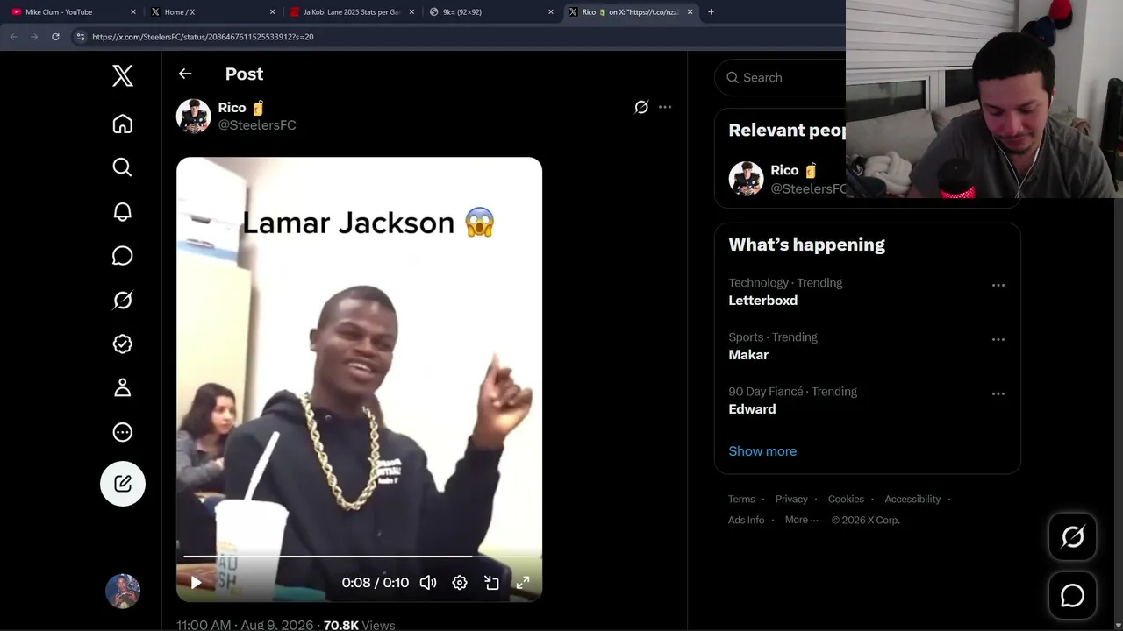Click the x.com address bar URL
This screenshot has height=631, width=1123.
coord(203,37)
